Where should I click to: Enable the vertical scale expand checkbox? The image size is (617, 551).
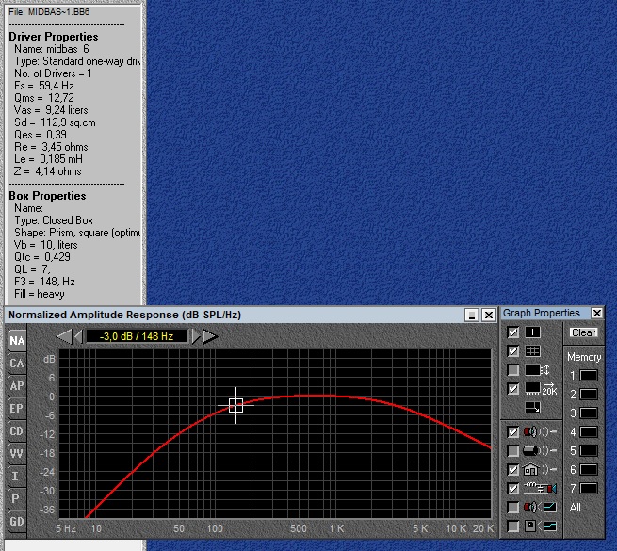click(x=513, y=370)
